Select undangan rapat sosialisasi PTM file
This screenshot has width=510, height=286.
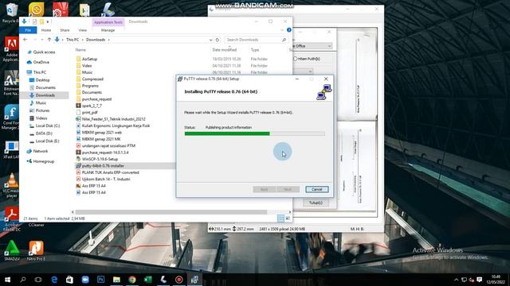tap(108, 145)
